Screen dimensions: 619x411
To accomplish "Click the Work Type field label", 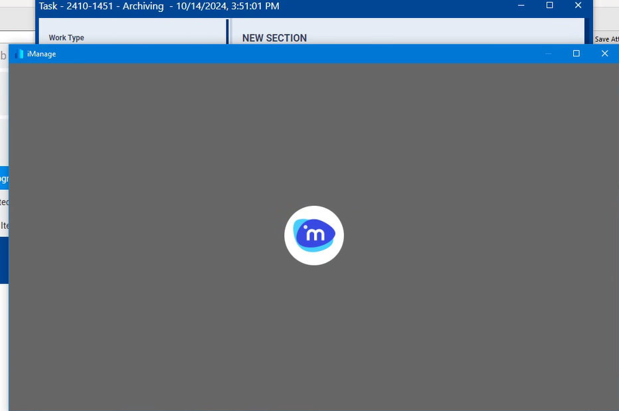I will click(x=66, y=38).
